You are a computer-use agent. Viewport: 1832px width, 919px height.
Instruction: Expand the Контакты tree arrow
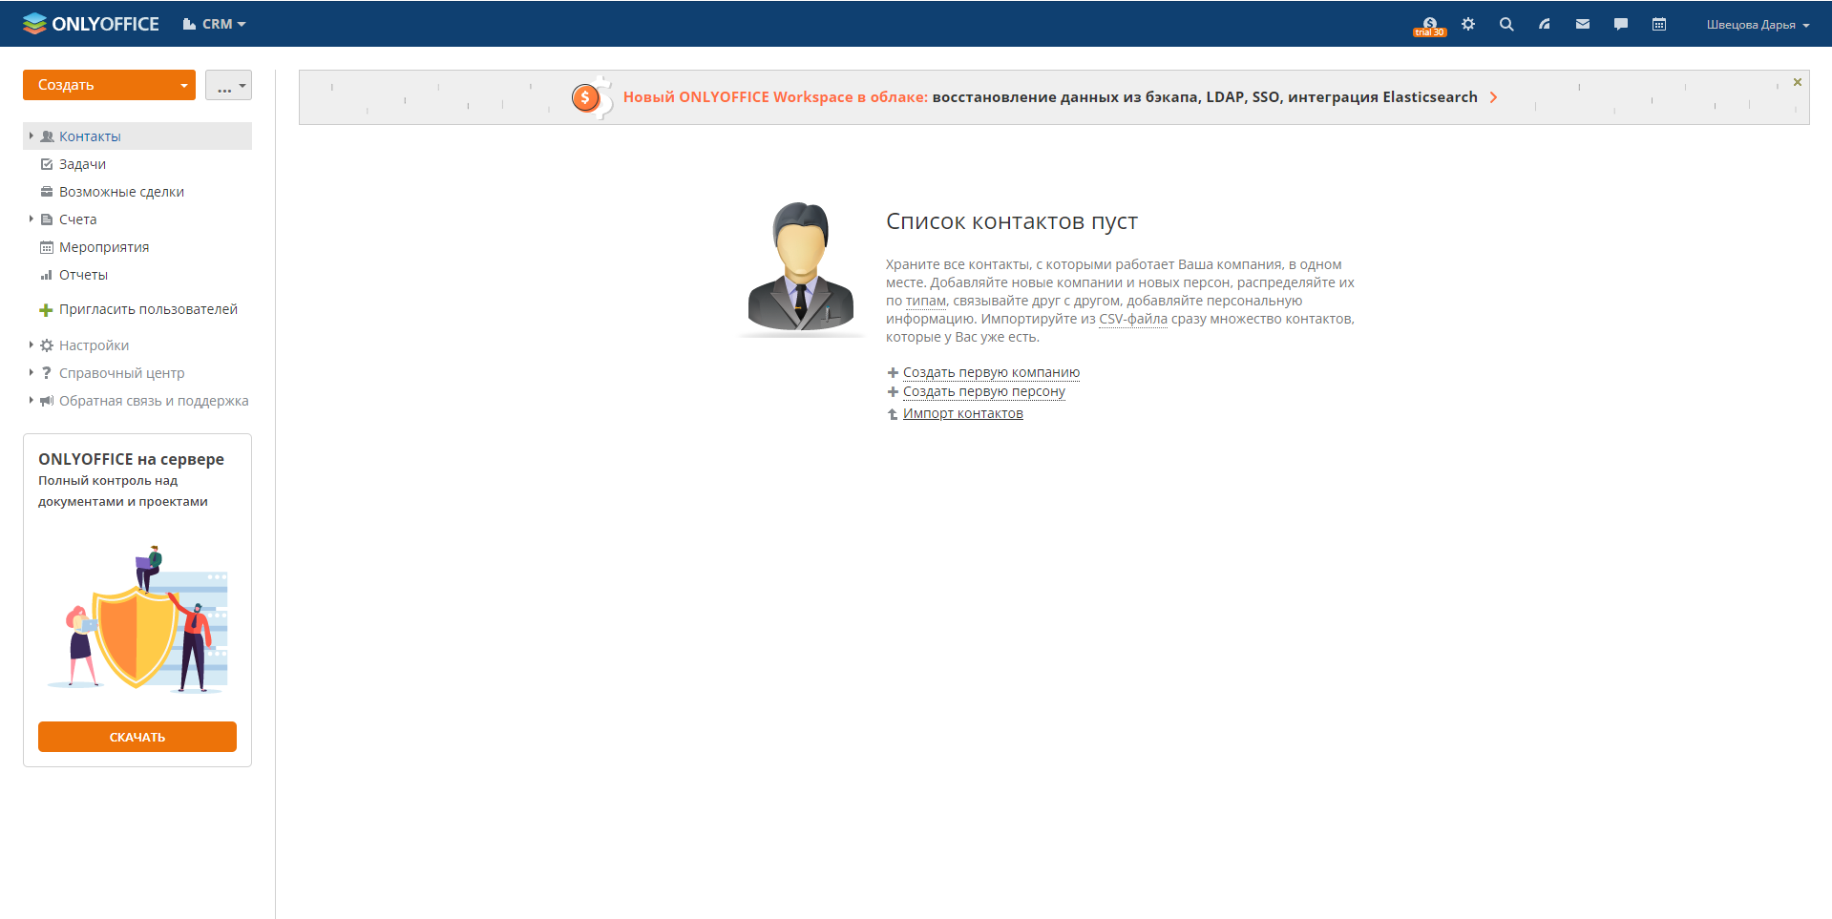pyautogui.click(x=32, y=136)
